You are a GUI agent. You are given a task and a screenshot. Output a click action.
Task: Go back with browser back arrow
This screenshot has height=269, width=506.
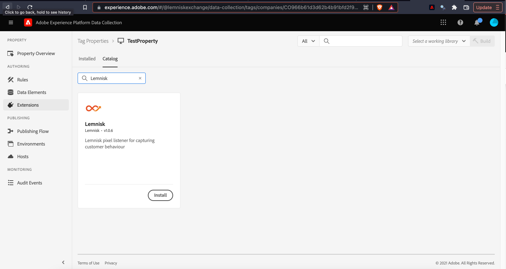[7, 7]
